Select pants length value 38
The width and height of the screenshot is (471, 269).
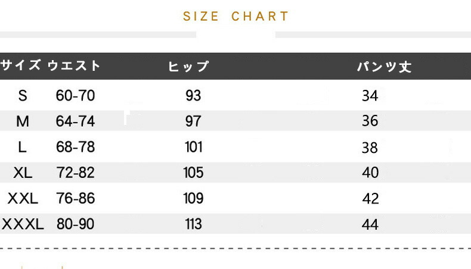(x=370, y=147)
